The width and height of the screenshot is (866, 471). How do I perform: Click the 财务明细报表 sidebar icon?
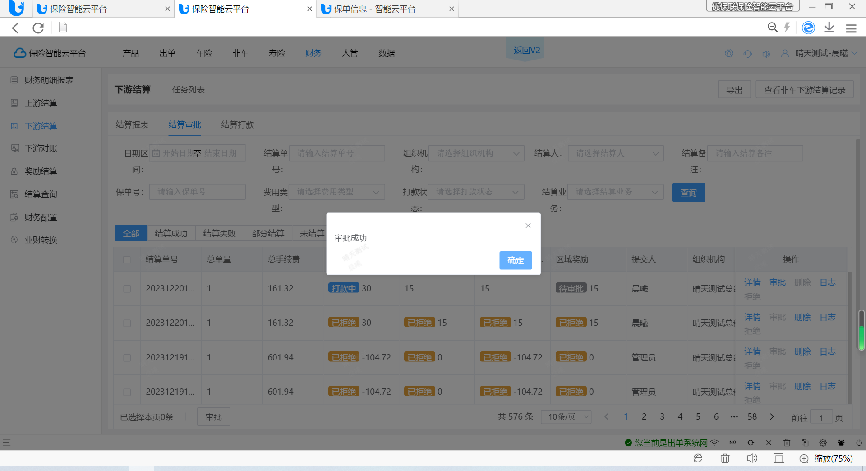coord(14,80)
